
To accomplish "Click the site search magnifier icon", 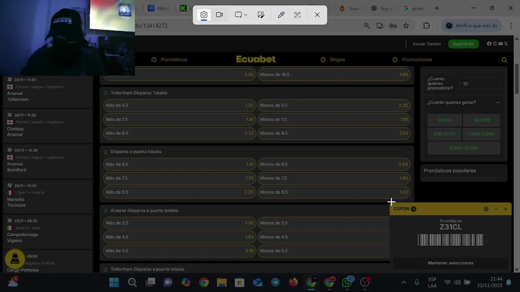I will [x=505, y=60].
